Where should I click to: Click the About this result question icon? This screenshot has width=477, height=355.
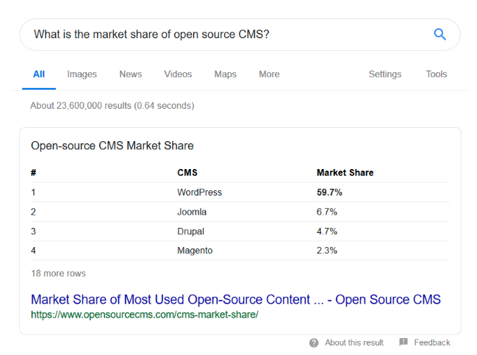(x=314, y=343)
